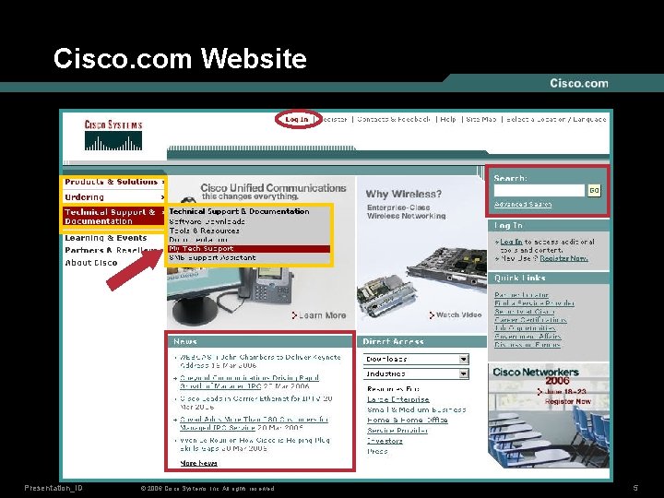The width and height of the screenshot is (664, 498).
Task: Open the Large Enterprise link
Action: [398, 399]
